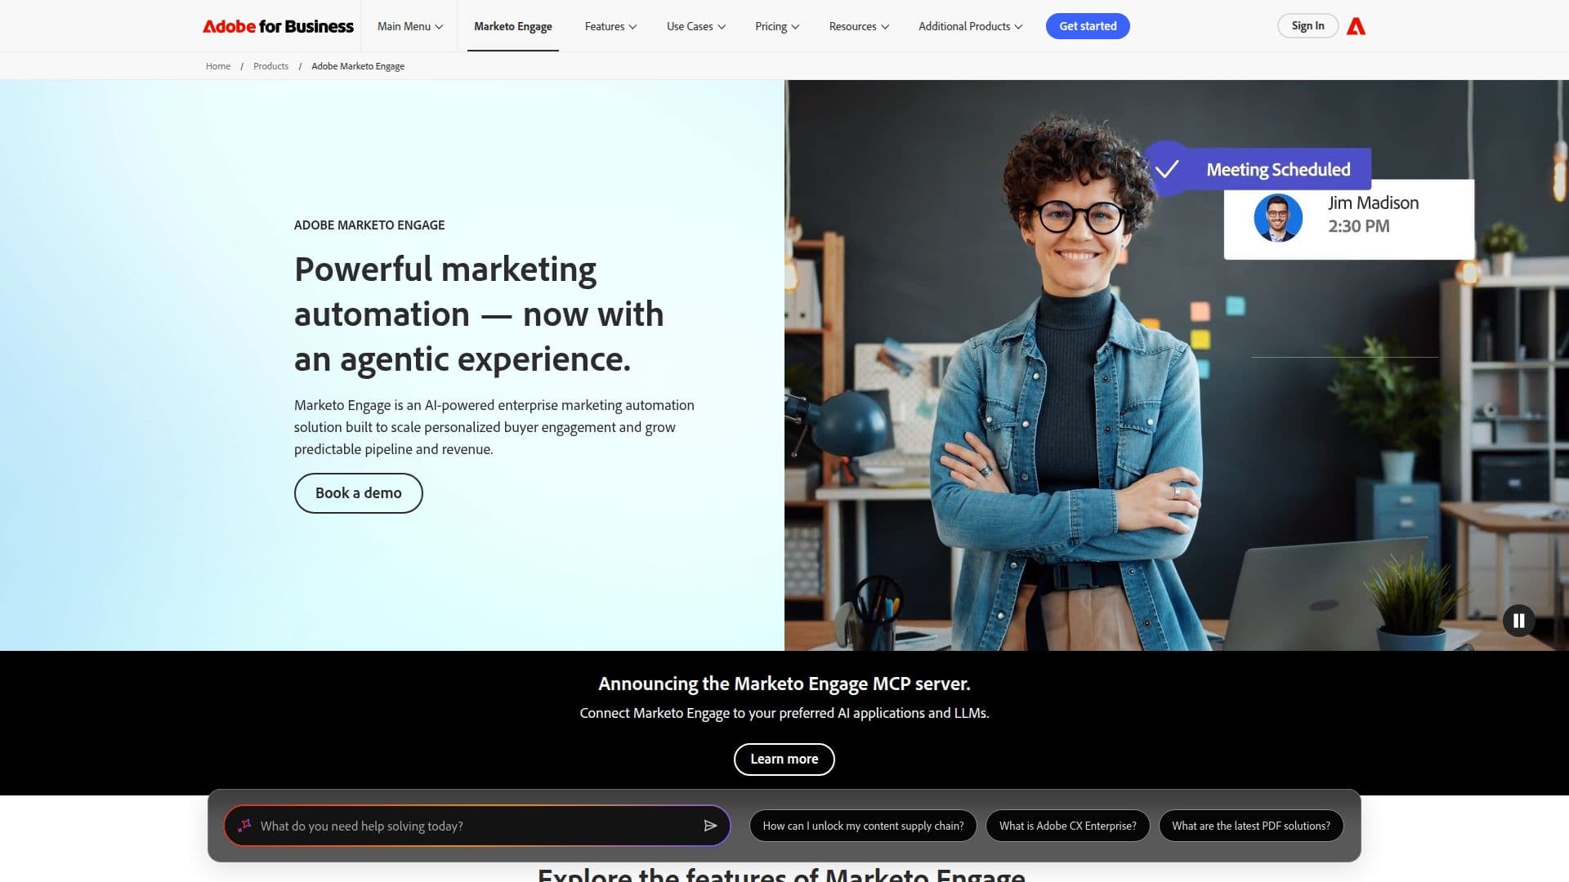Click 'Adobe Marketo Engage' breadcrumb text
The image size is (1569, 882).
358,66
